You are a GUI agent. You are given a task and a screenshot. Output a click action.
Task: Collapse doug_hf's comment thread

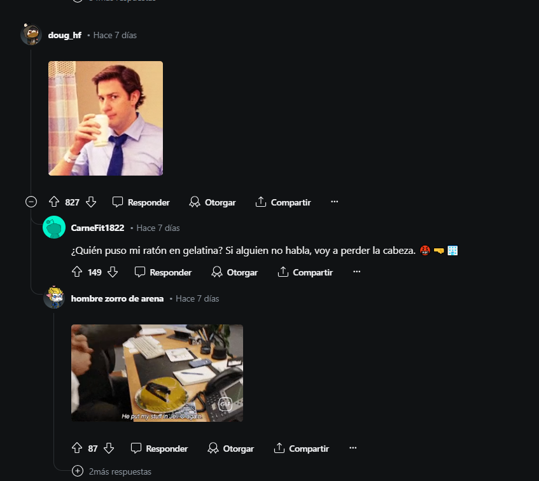(31, 202)
